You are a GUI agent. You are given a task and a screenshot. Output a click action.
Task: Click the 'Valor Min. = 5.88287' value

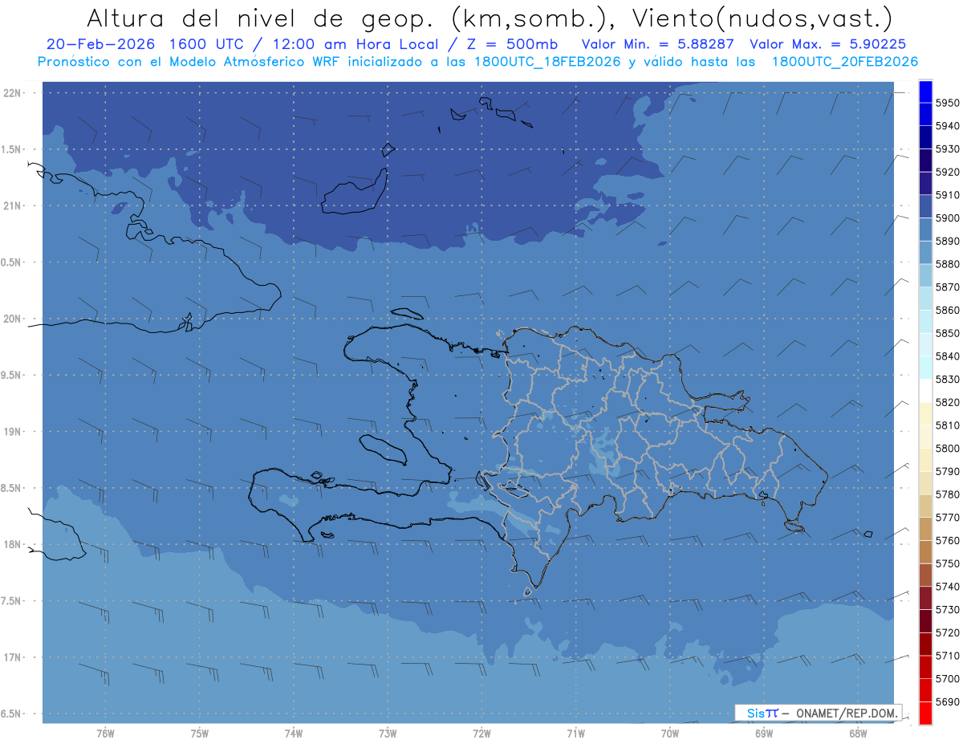coord(657,44)
